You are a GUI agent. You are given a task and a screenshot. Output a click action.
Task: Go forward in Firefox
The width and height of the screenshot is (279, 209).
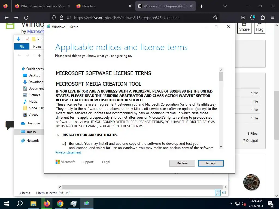coord(16,18)
